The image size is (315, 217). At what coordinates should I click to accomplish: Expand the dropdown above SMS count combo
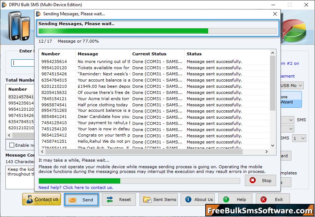pos(291,129)
